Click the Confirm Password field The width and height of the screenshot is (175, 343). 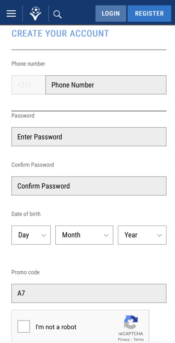point(89,186)
